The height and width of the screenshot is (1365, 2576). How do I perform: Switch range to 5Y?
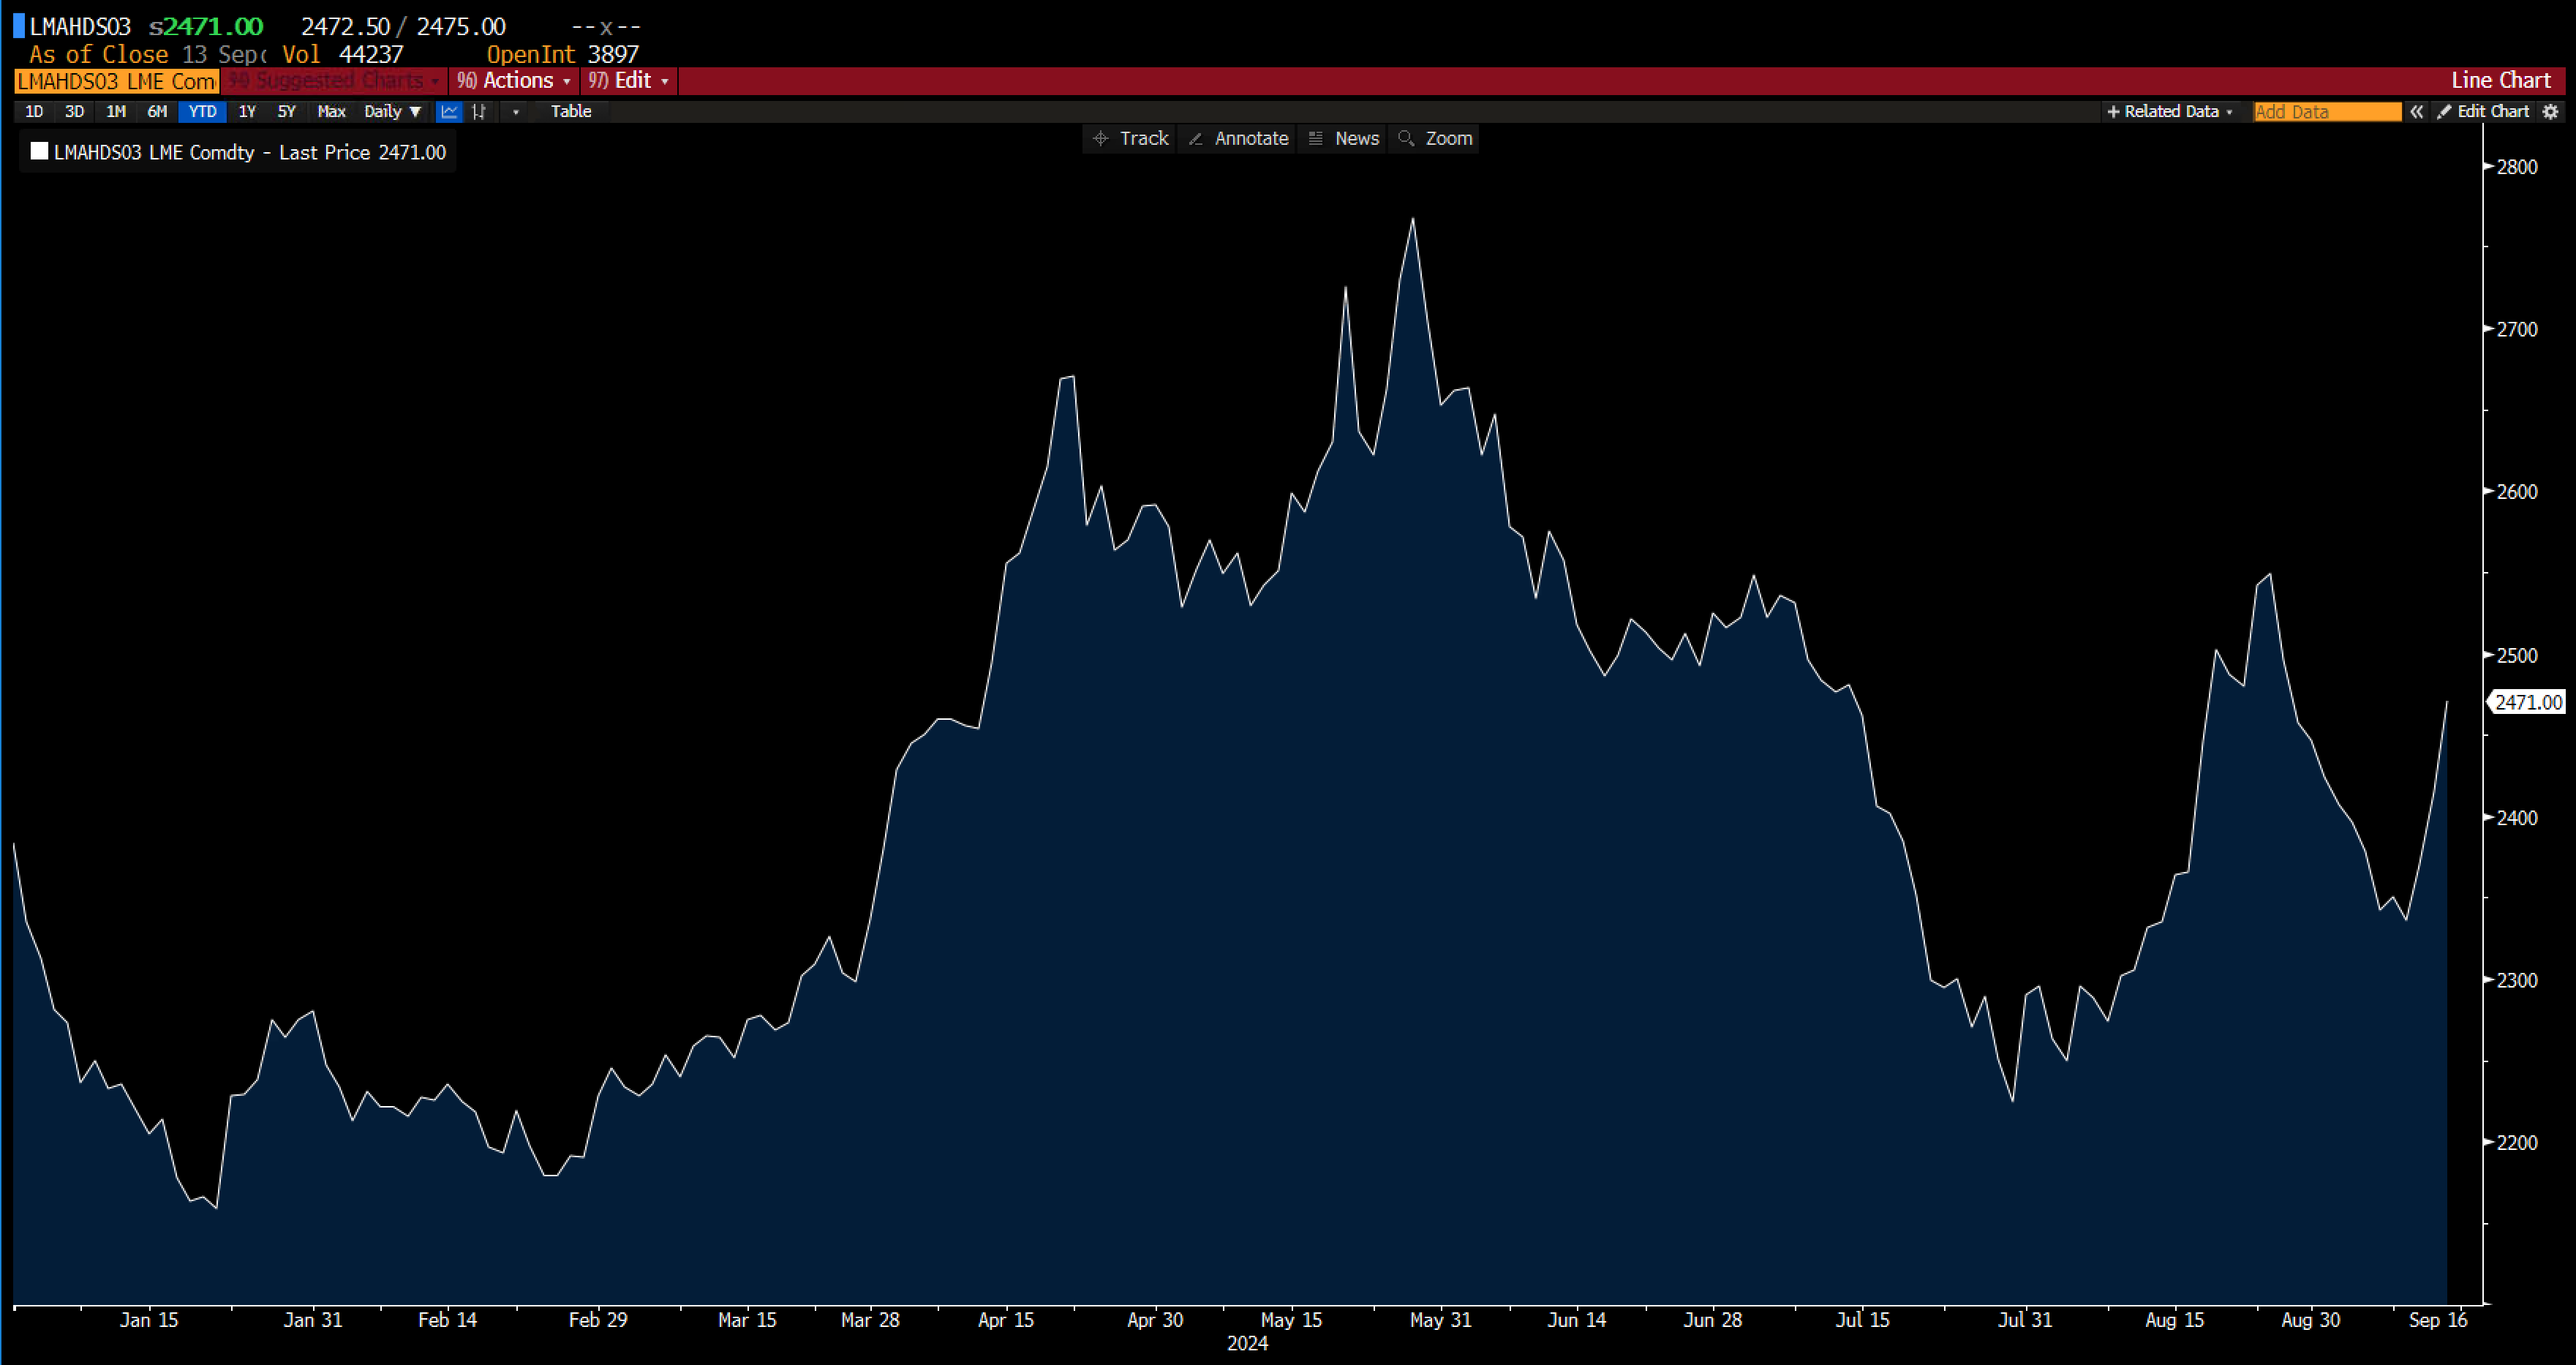(287, 112)
